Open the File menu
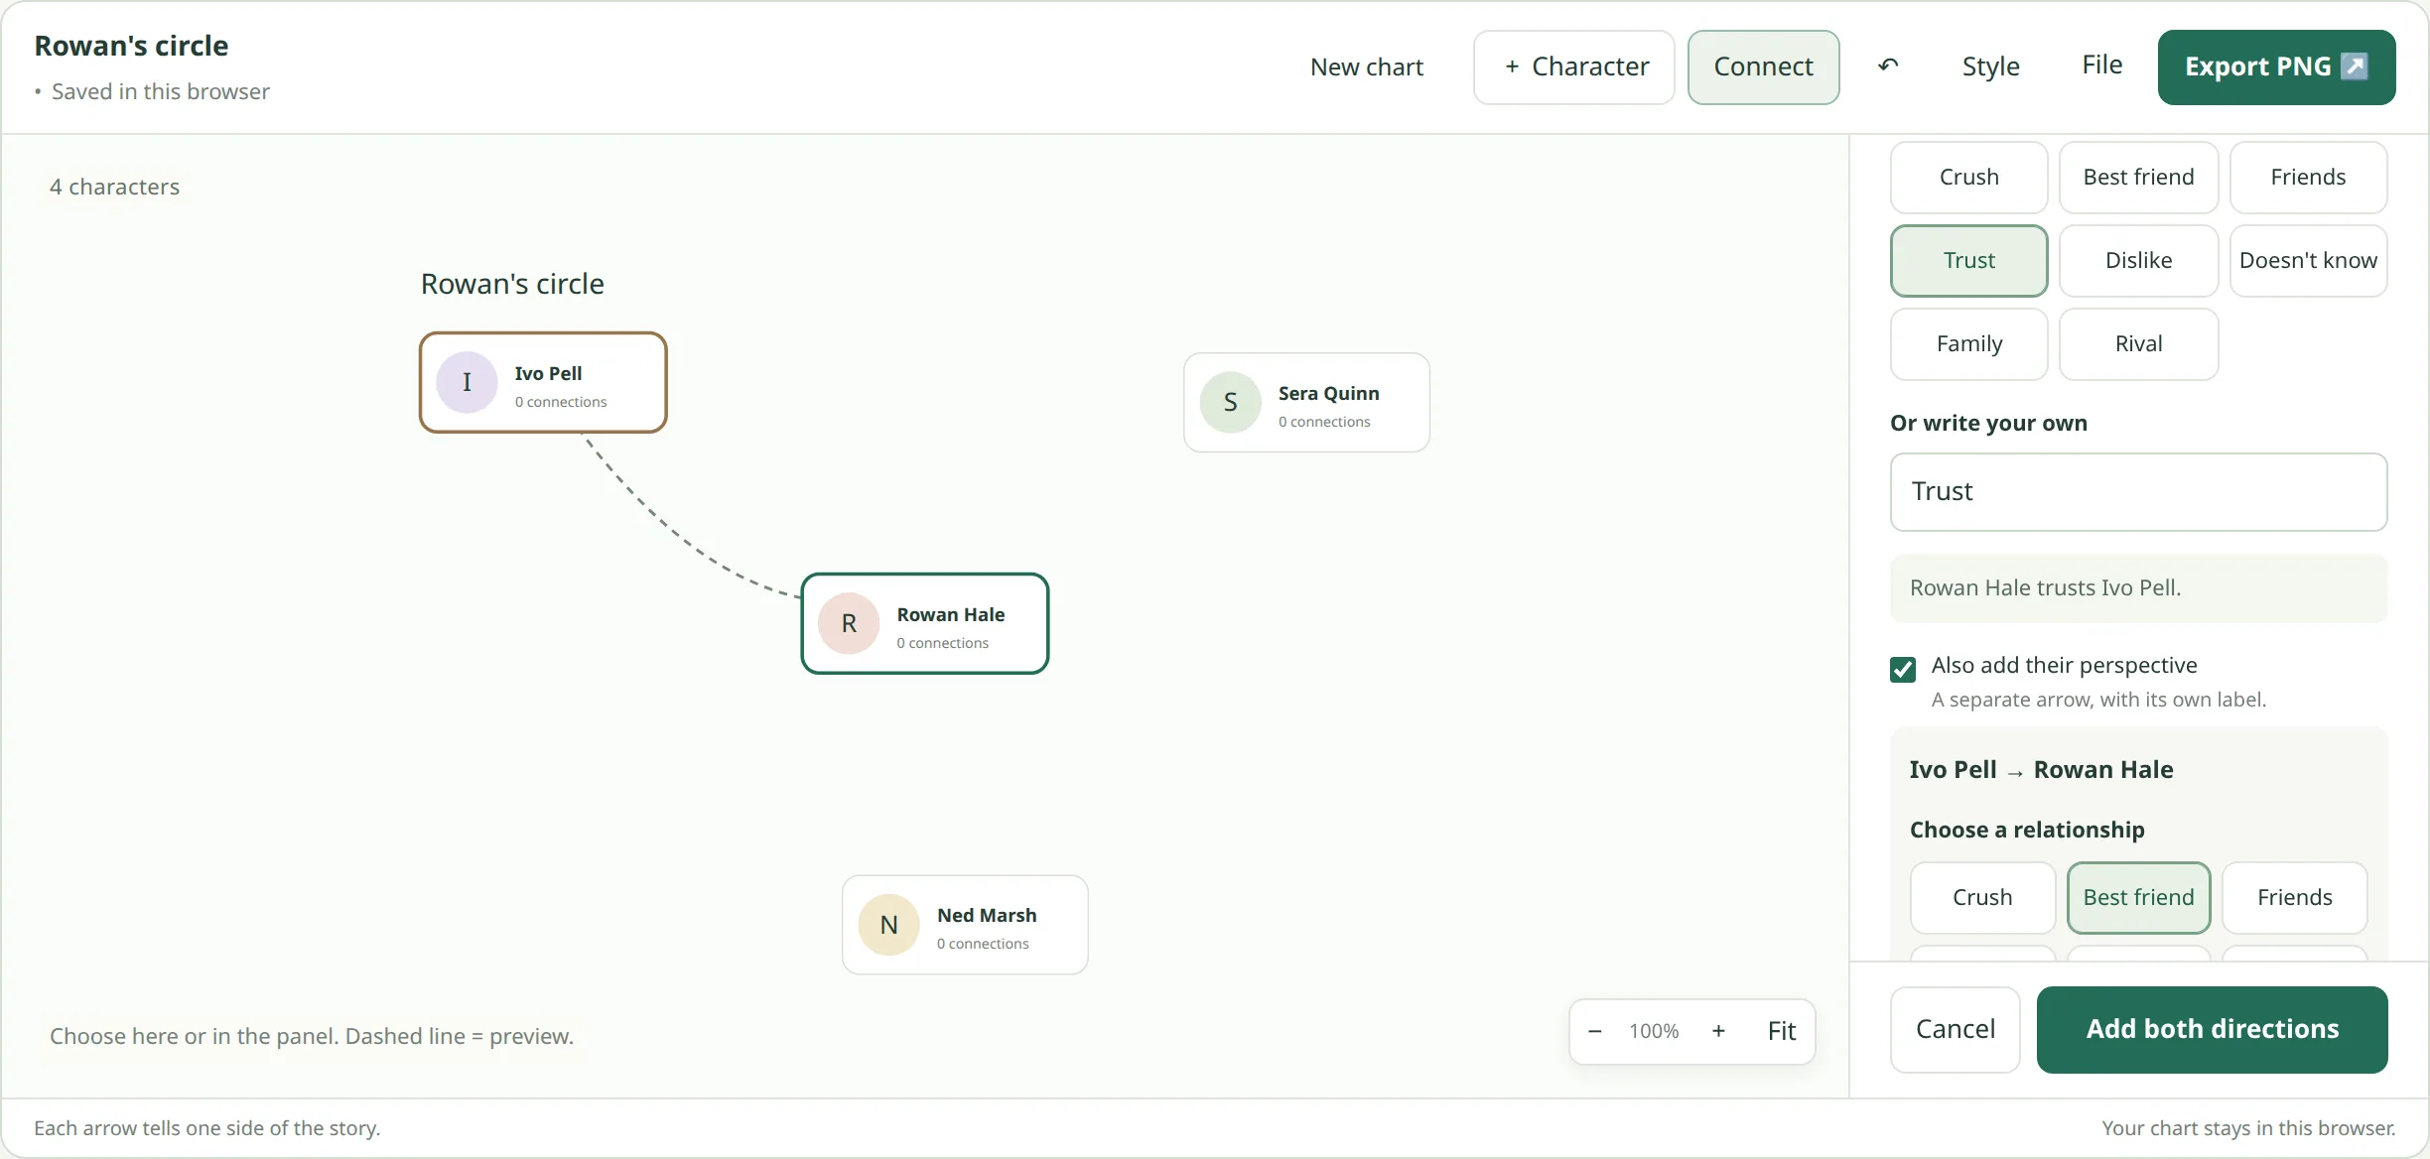2430x1159 pixels. pyautogui.click(x=2101, y=64)
